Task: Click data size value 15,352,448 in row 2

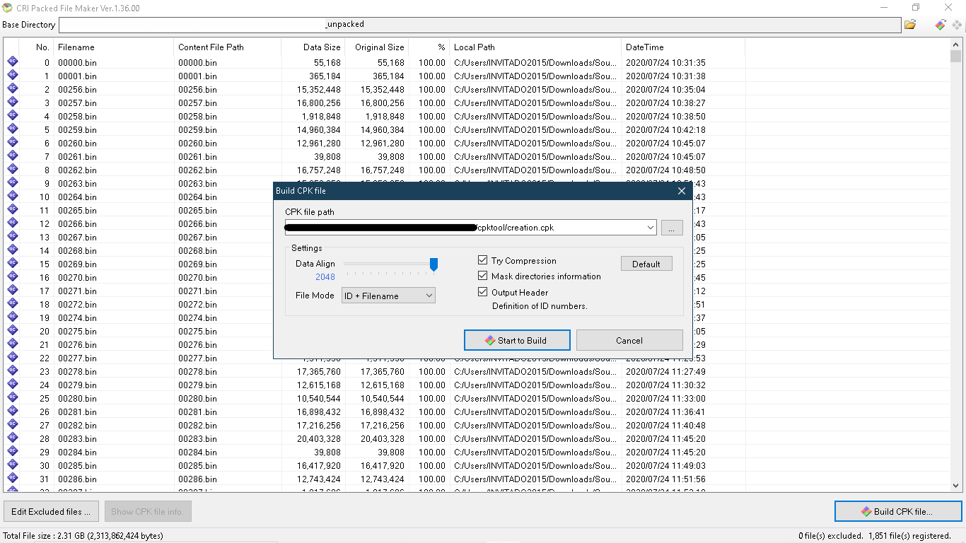Action: click(x=319, y=89)
